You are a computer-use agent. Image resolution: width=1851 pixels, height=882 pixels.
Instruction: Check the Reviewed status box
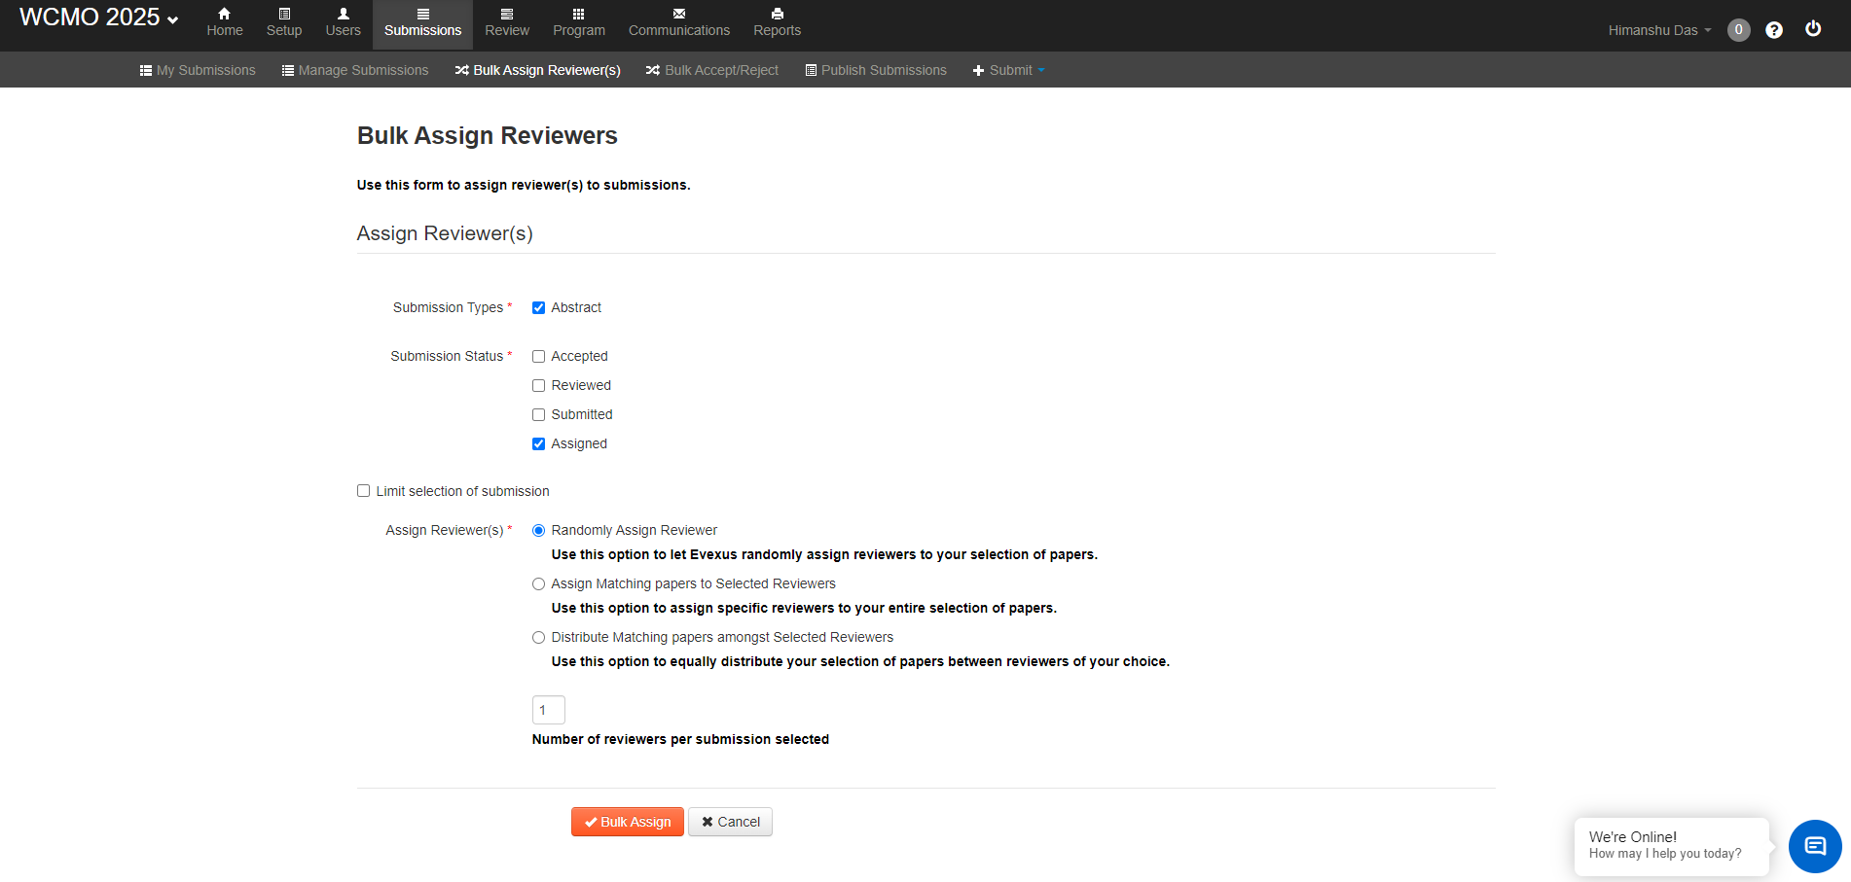(x=538, y=385)
